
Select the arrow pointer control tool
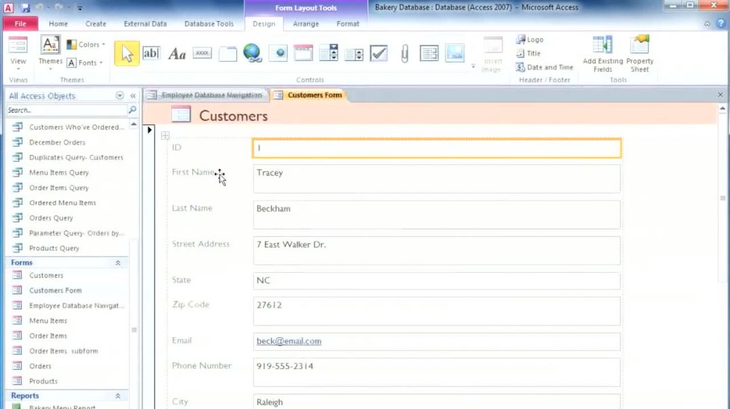pos(127,53)
